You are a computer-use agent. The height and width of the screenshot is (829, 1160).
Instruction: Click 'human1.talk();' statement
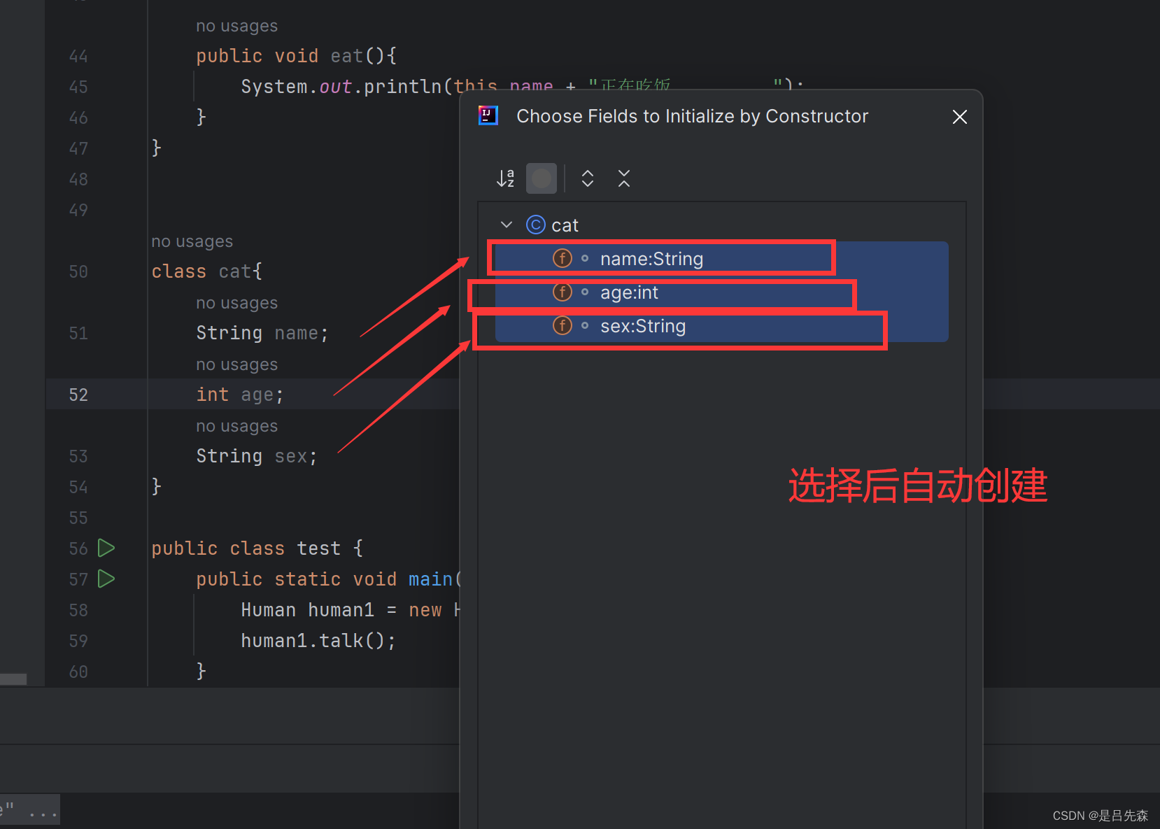pos(318,641)
